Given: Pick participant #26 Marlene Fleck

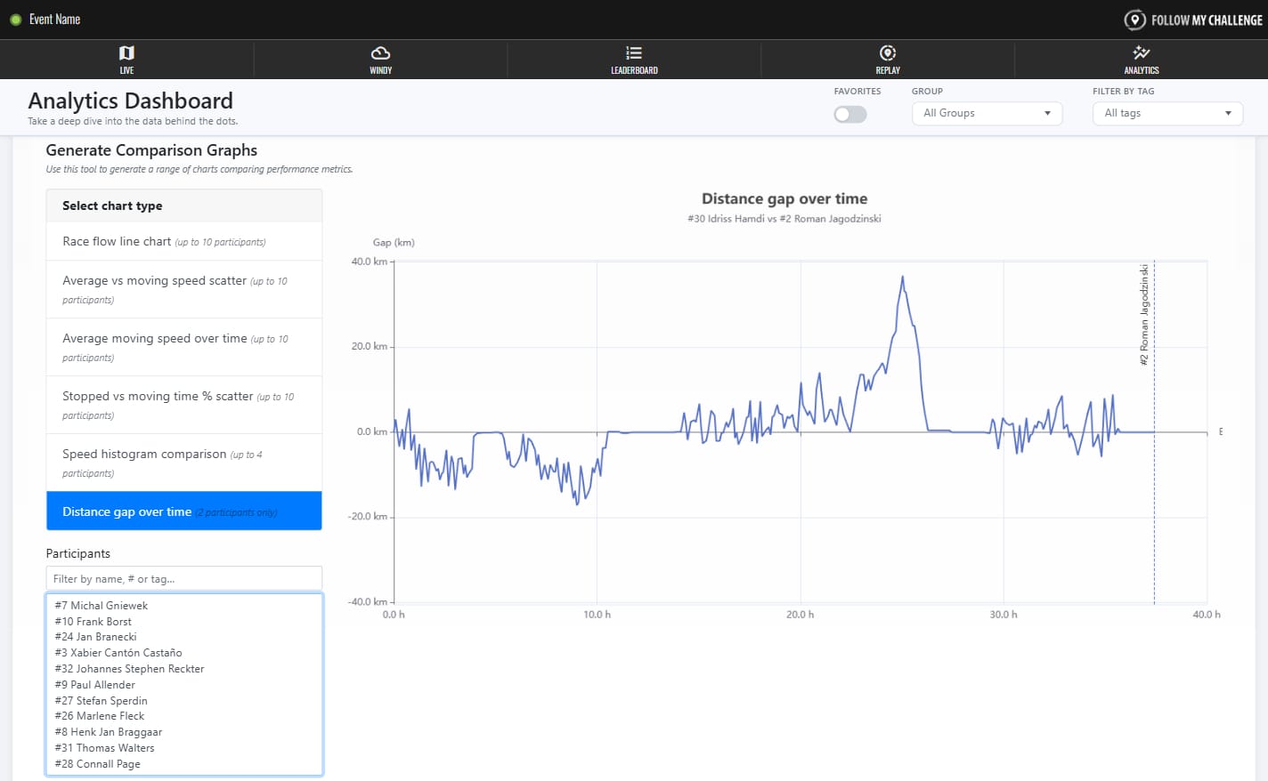Looking at the screenshot, I should pos(100,716).
